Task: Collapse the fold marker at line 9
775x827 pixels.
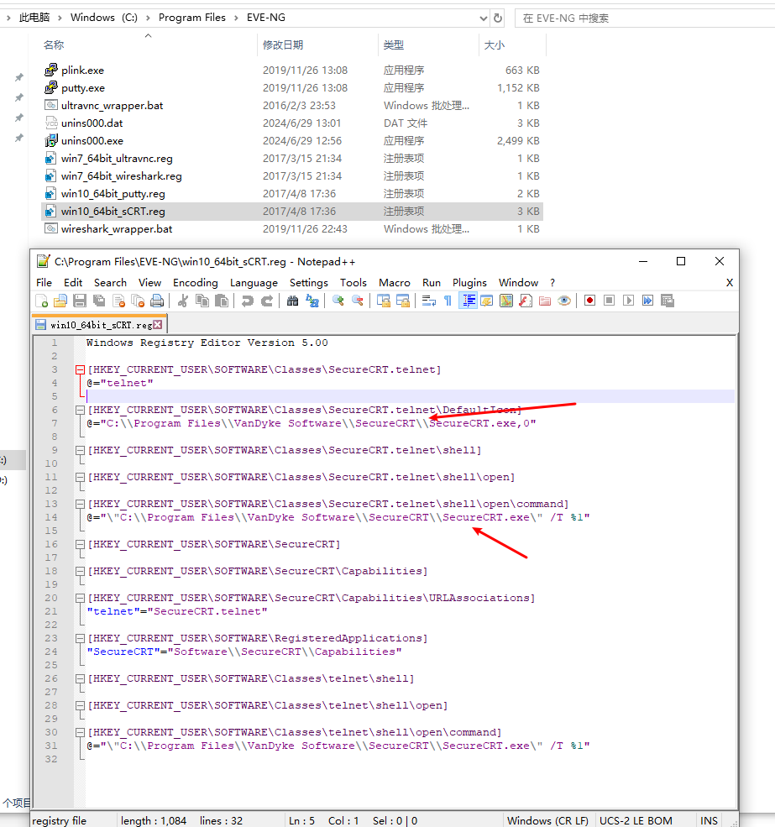Action: (x=80, y=450)
